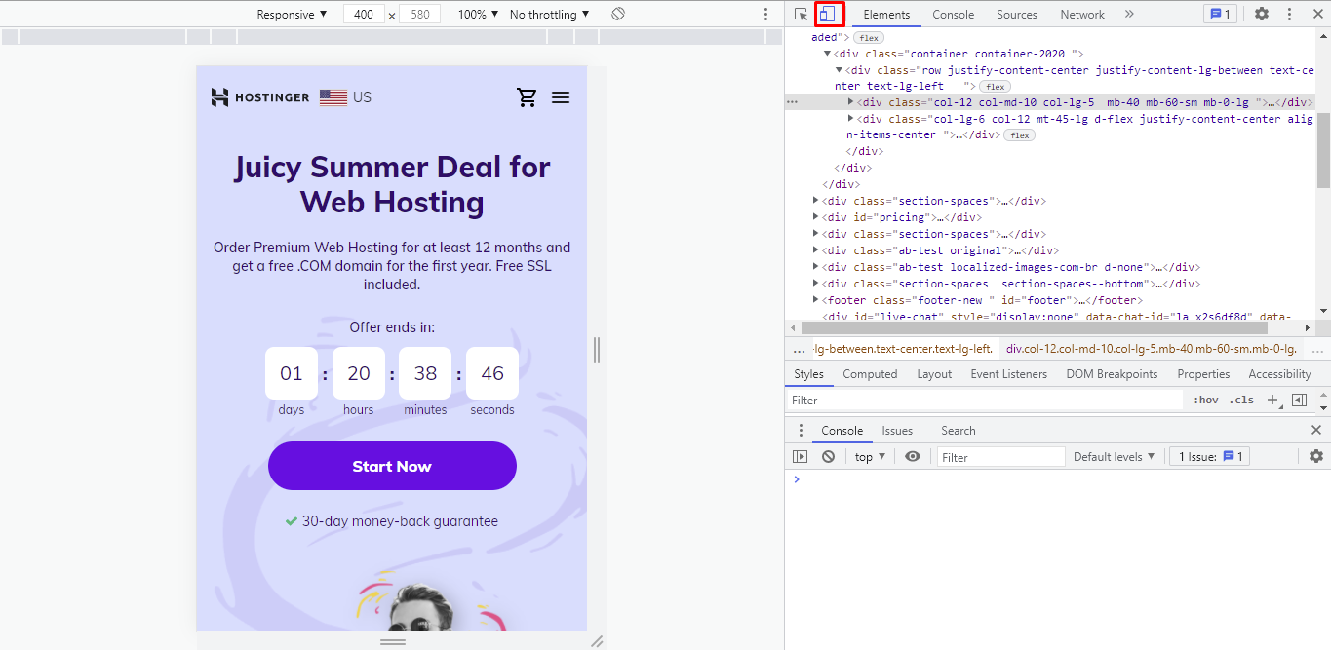
Task: Open the Computed styles tab
Action: 870,374
